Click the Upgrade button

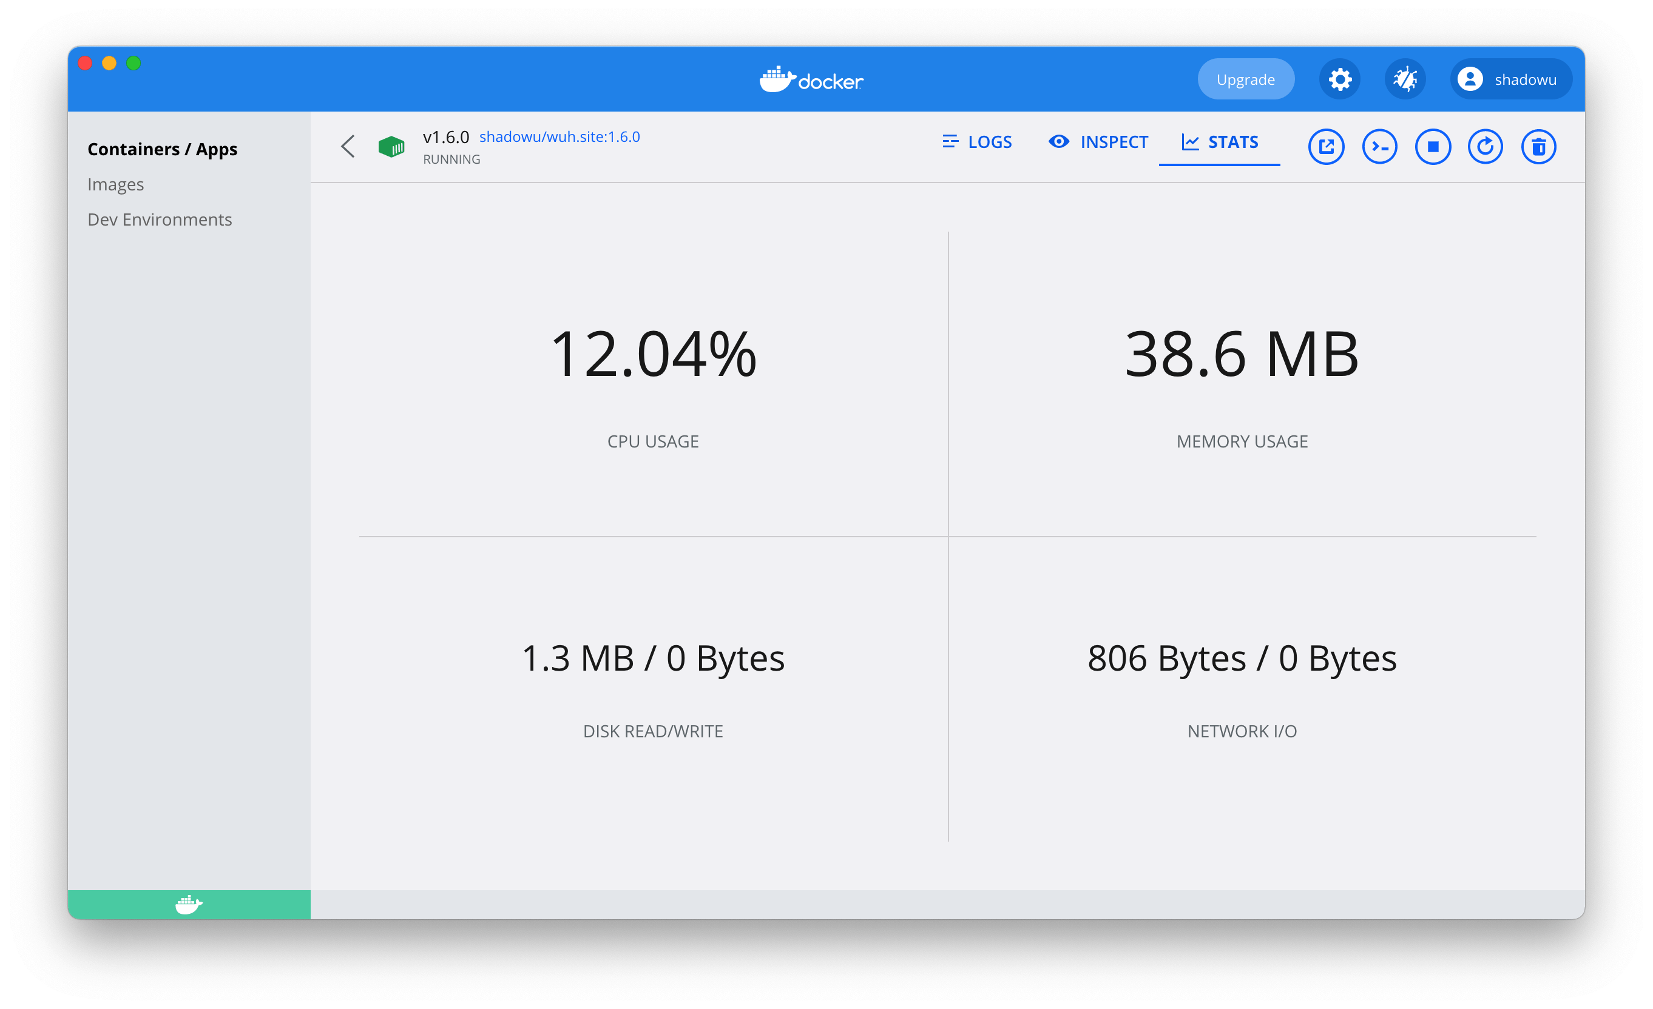tap(1246, 80)
